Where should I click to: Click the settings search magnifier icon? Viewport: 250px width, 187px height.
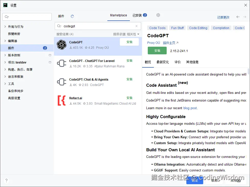7,17
